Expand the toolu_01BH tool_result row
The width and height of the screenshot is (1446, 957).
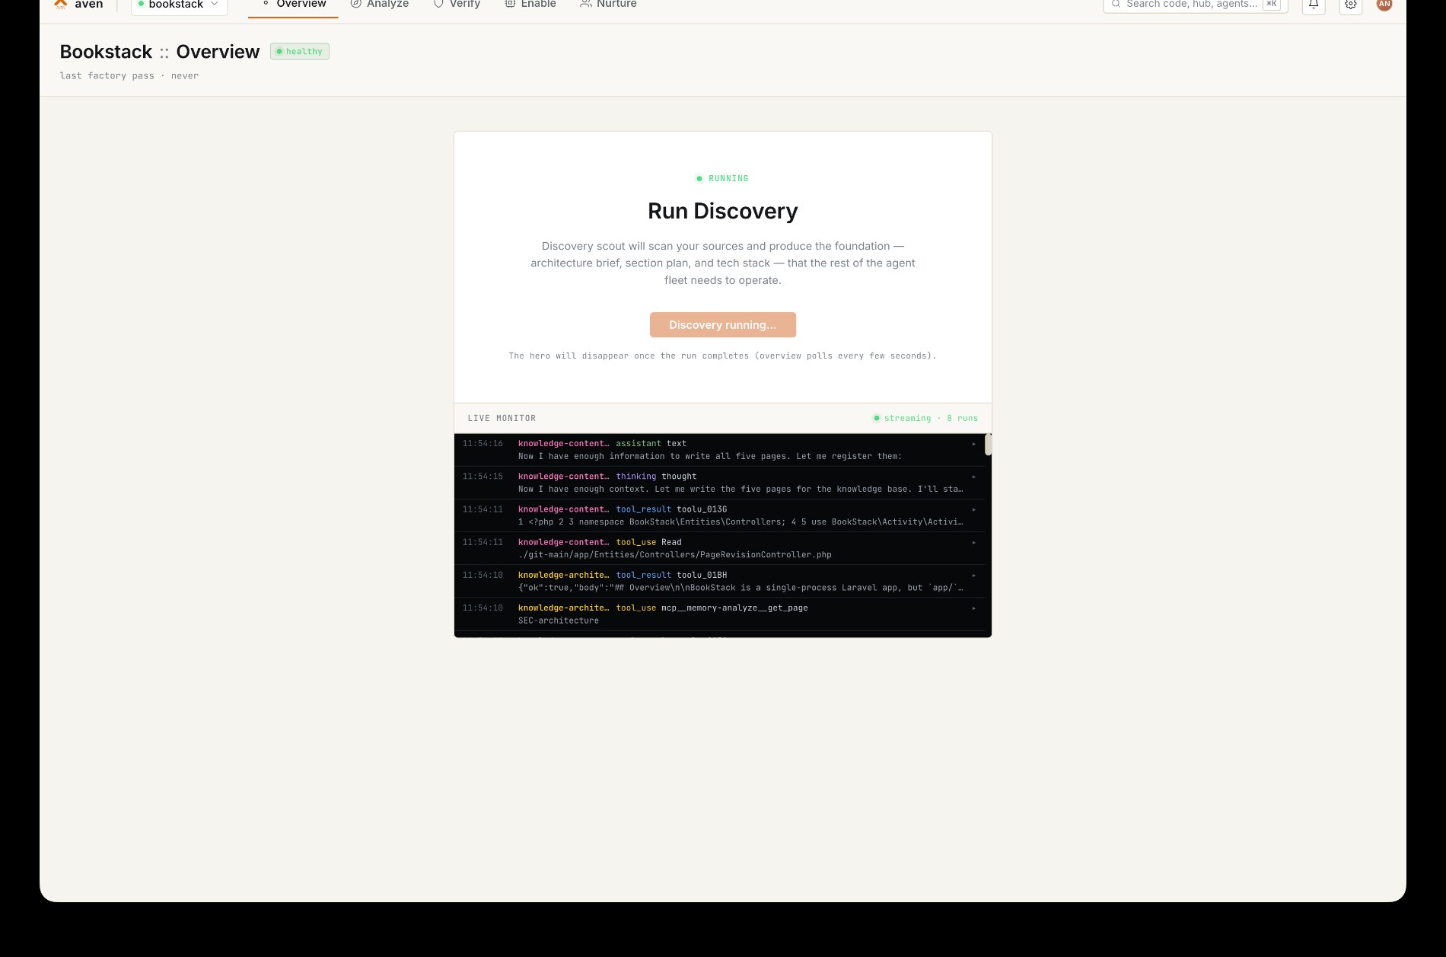click(x=719, y=581)
